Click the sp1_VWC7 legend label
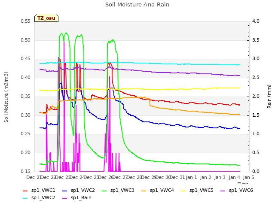The image size is (275, 206). [43, 198]
